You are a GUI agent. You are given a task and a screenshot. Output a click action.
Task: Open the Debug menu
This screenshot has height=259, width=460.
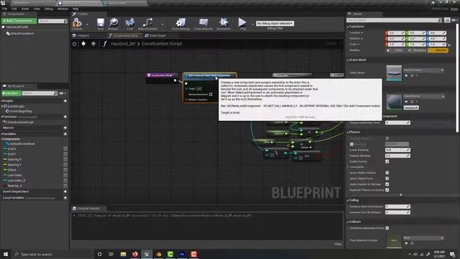click(49, 9)
